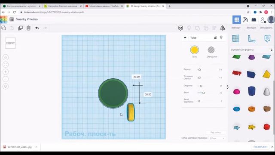Expand the downloaded jpg file menu
Screen dimensions: 275x155
pos(36,147)
